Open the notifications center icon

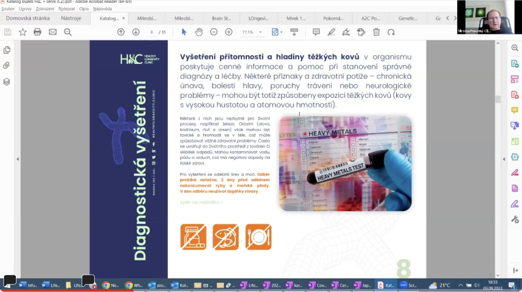click(512, 285)
